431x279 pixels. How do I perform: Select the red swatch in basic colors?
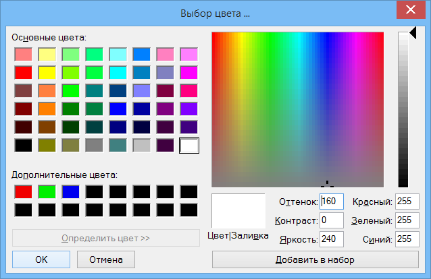tap(24, 72)
